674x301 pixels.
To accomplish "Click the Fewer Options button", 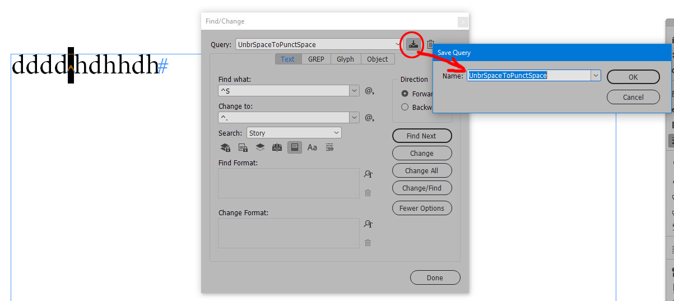I will (422, 208).
